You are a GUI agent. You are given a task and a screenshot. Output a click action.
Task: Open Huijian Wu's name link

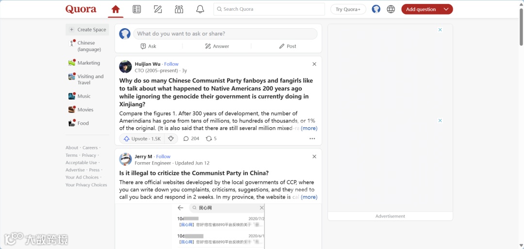point(147,64)
